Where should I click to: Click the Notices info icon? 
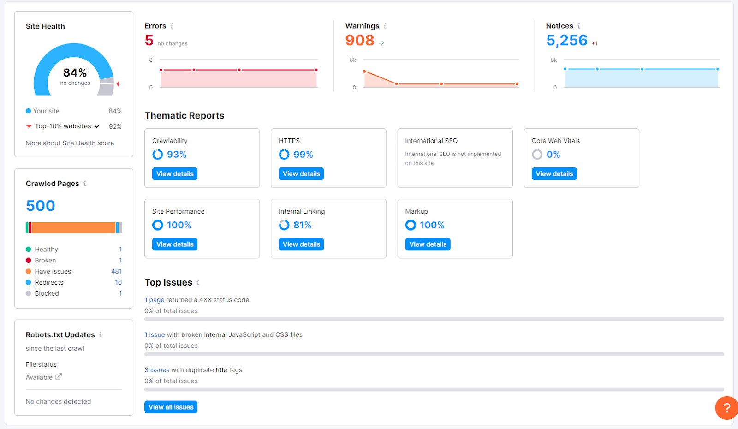(x=579, y=26)
